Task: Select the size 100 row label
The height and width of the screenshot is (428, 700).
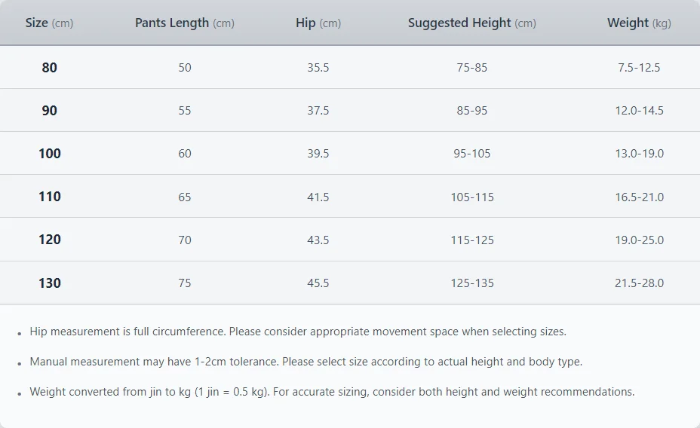Action: 49,154
